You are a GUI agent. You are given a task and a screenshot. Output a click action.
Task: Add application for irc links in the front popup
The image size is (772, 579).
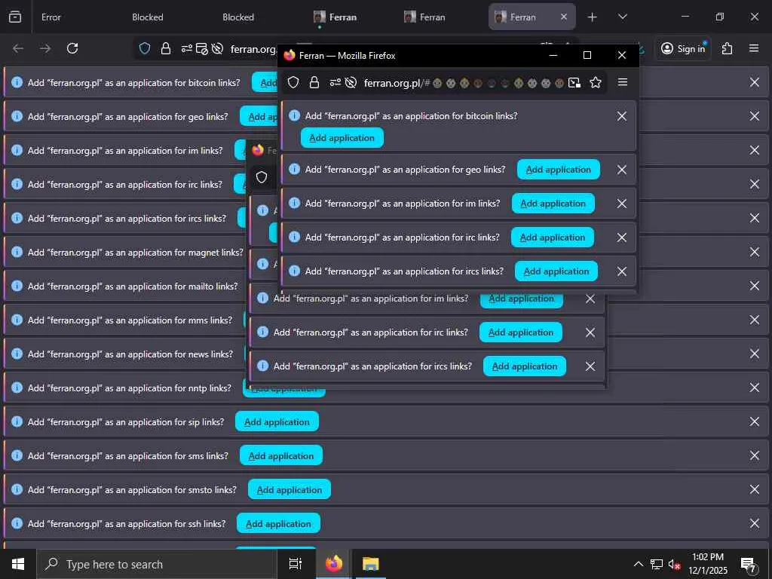click(x=553, y=237)
